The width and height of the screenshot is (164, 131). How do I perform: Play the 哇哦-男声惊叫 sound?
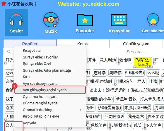99,82
